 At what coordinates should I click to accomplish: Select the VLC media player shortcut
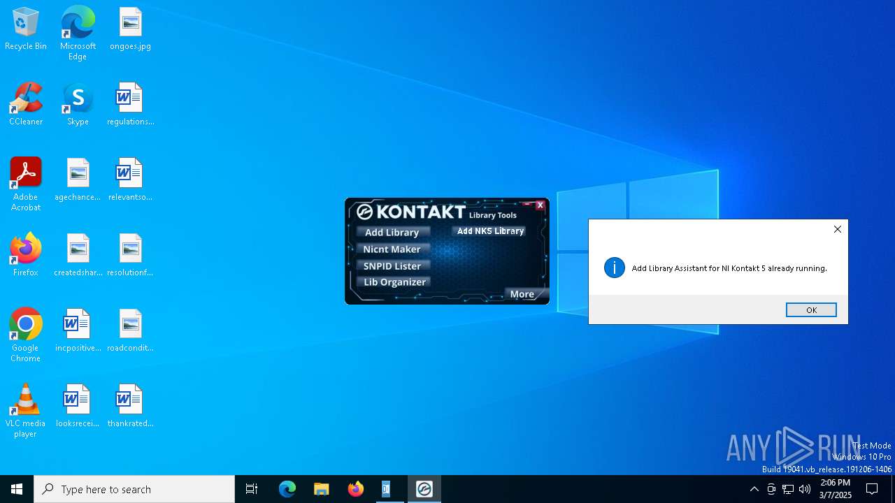tap(26, 411)
